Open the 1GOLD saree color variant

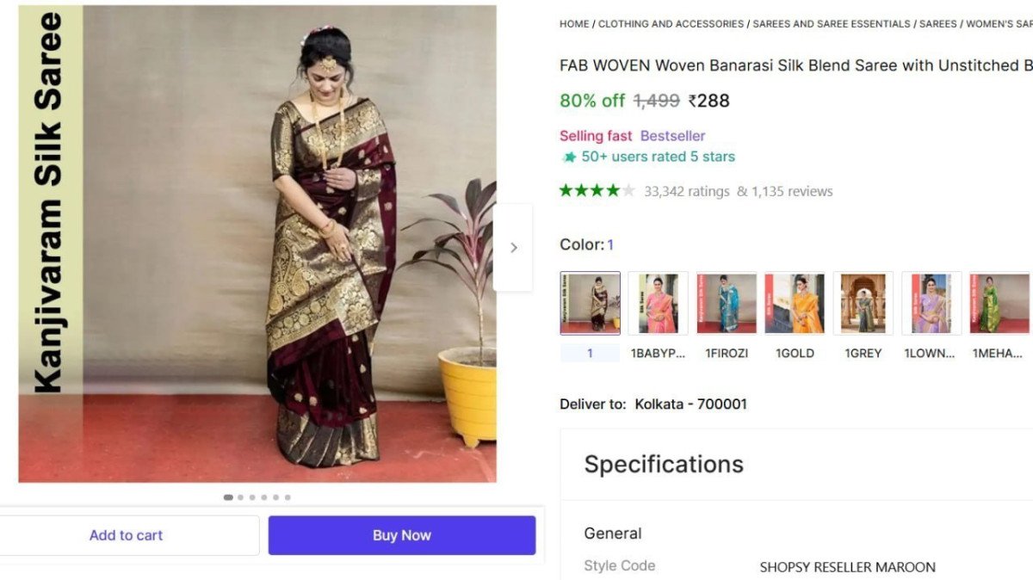click(794, 302)
